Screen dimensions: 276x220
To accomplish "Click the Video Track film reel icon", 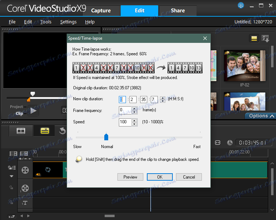I will [25, 170].
